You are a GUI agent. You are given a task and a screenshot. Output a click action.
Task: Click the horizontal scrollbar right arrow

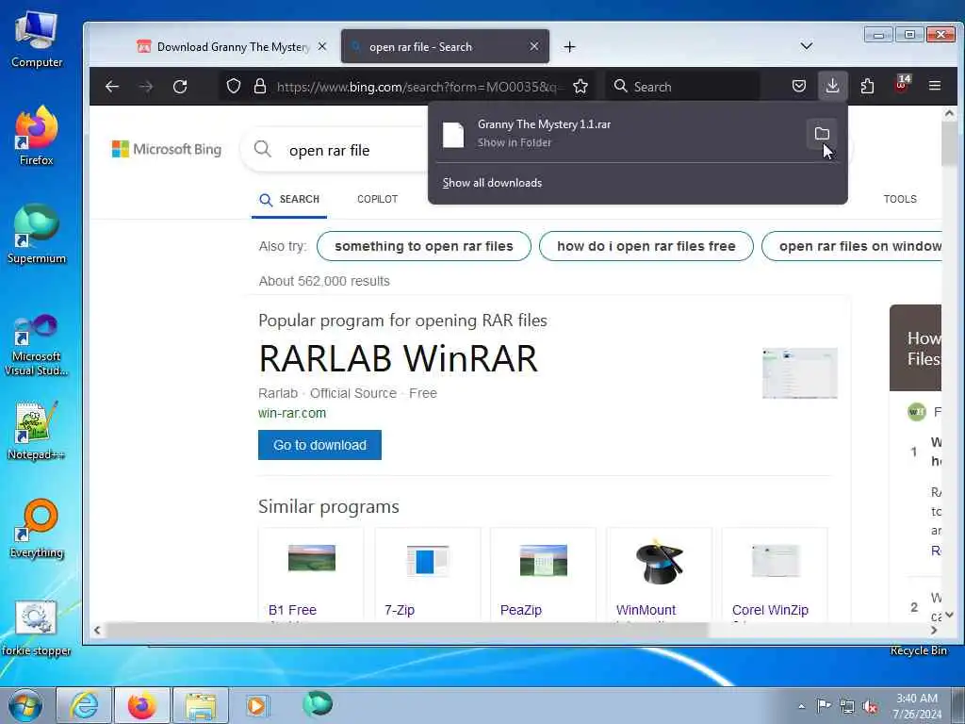(934, 630)
